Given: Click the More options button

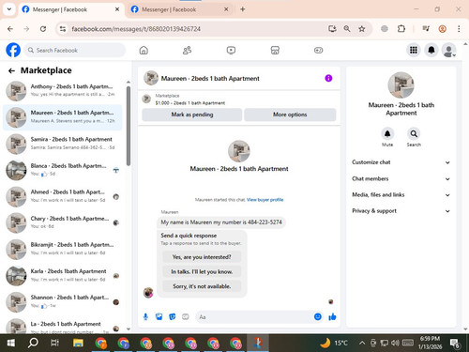Looking at the screenshot, I should pos(290,115).
